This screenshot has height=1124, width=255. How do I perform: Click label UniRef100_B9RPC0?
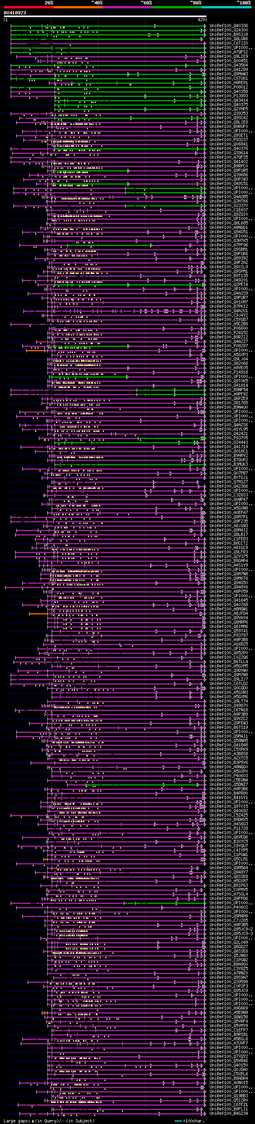[x=229, y=166]
